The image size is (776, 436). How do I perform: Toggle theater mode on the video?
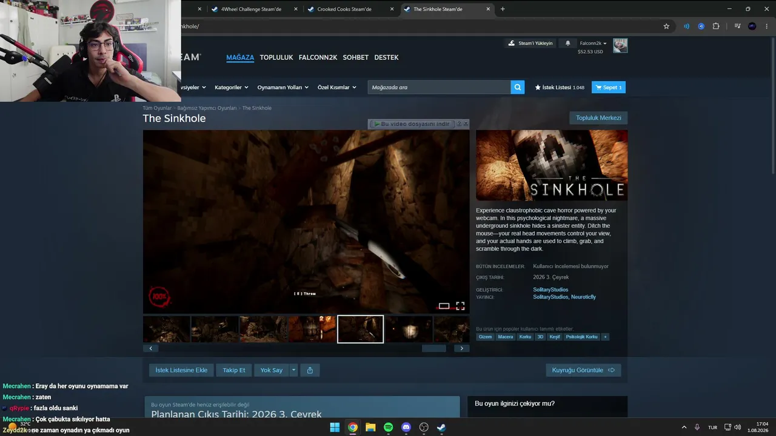tap(444, 306)
